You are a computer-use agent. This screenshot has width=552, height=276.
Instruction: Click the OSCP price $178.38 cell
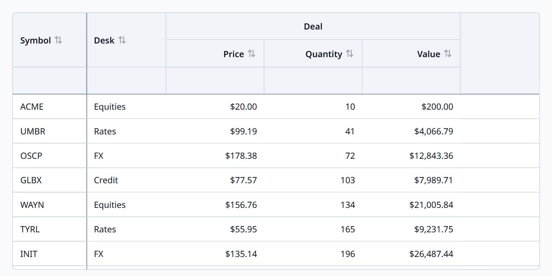(215, 156)
